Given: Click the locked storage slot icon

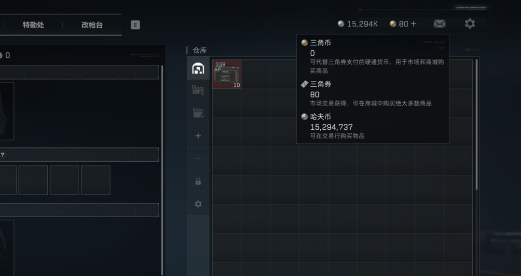Looking at the screenshot, I should point(198,181).
